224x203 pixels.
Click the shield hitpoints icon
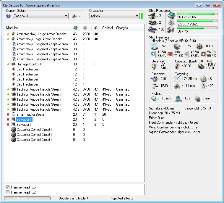pyautogui.click(x=154, y=46)
